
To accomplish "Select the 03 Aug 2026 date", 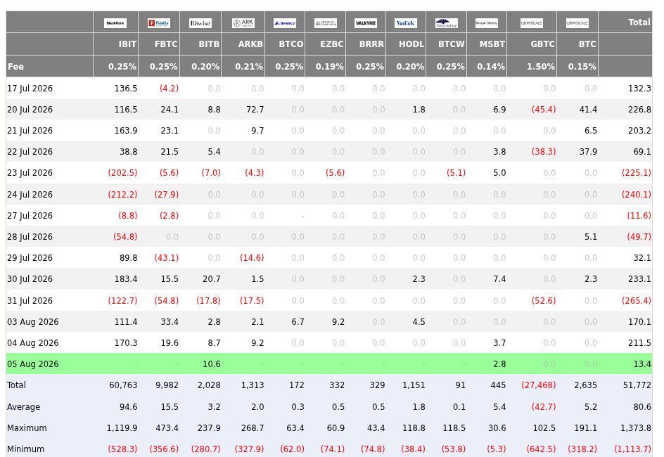I will [32, 322].
